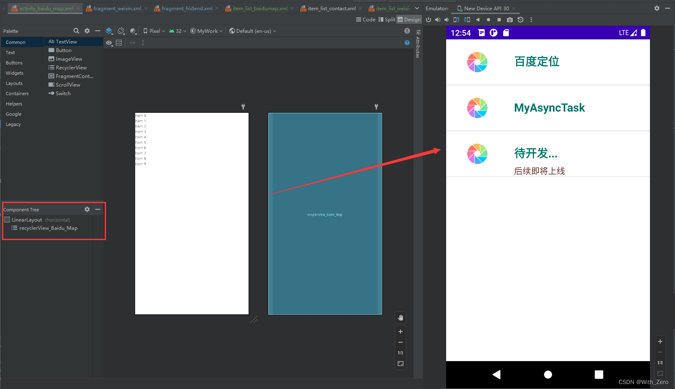Rotate the emulator screen counterclockwise
The width and height of the screenshot is (675, 389).
click(456, 19)
